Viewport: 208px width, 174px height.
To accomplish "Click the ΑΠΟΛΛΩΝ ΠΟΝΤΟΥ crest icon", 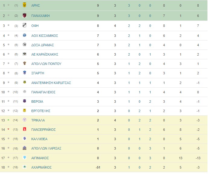I will pos(24,63).
